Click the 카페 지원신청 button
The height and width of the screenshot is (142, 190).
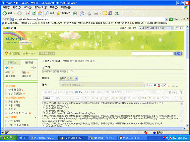tap(47, 53)
